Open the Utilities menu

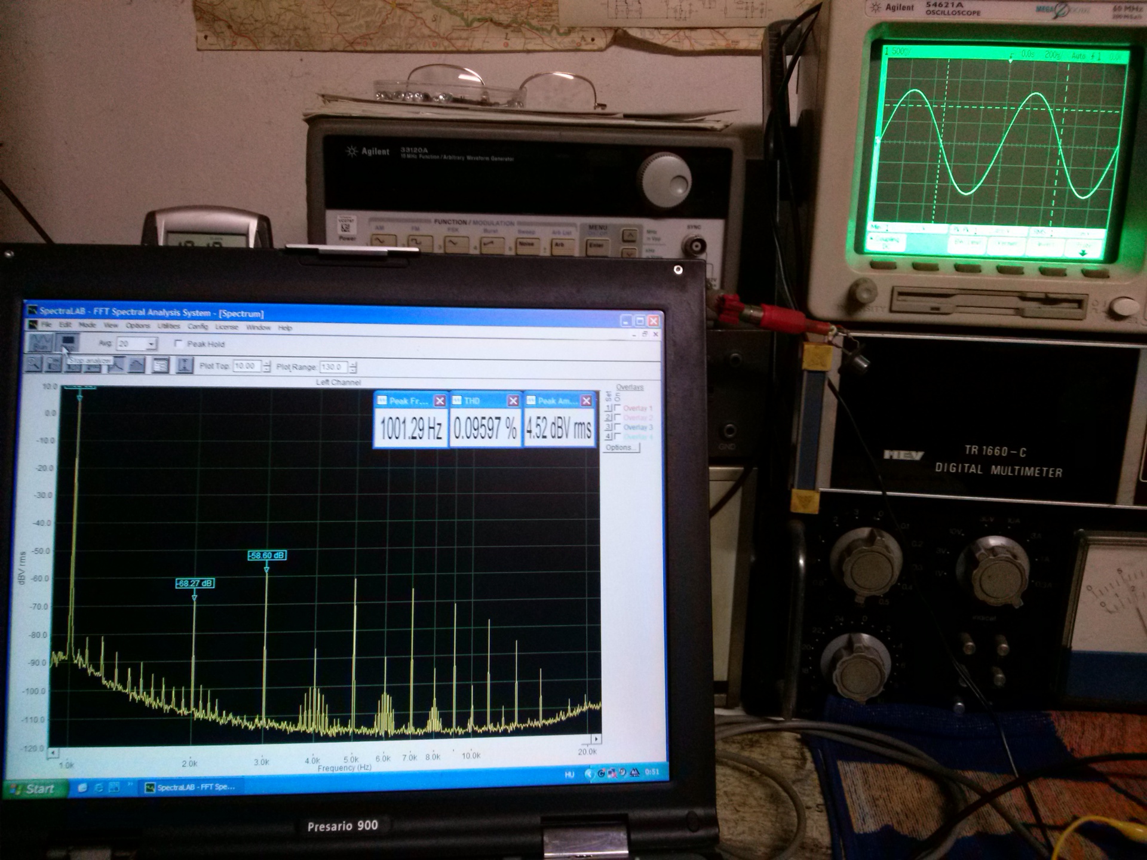click(x=168, y=326)
